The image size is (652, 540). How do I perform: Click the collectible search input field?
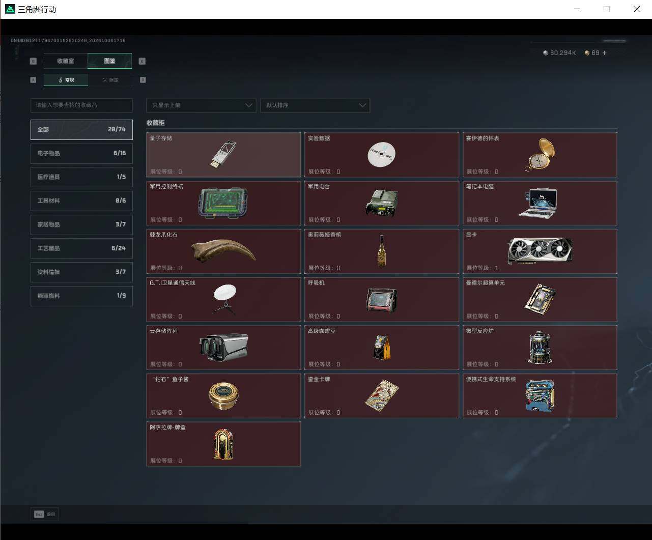tap(81, 105)
